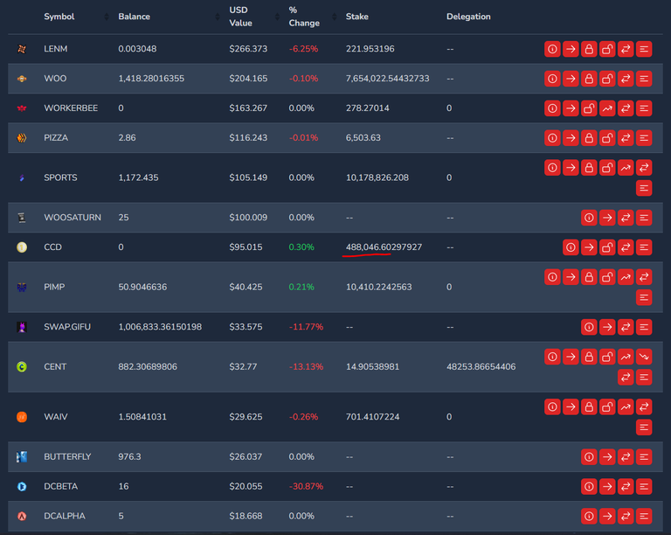Click the PIMP 0.21% change value
Image resolution: width=671 pixels, height=535 pixels.
pyautogui.click(x=301, y=287)
